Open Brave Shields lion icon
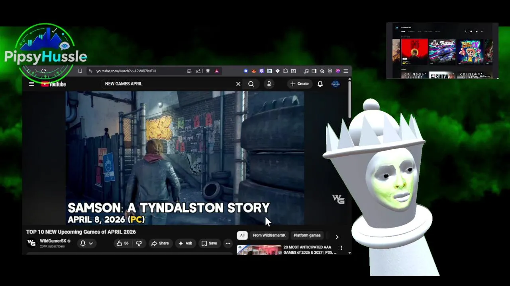The image size is (510, 286). (x=208, y=71)
